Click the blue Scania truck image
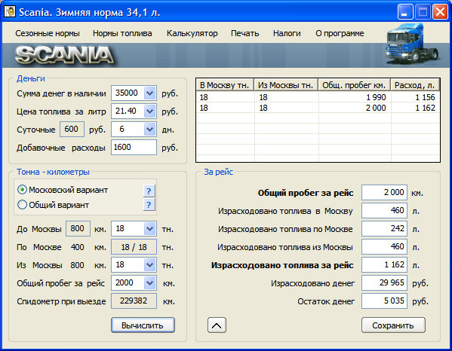This screenshot has height=351, width=452. coord(412,44)
